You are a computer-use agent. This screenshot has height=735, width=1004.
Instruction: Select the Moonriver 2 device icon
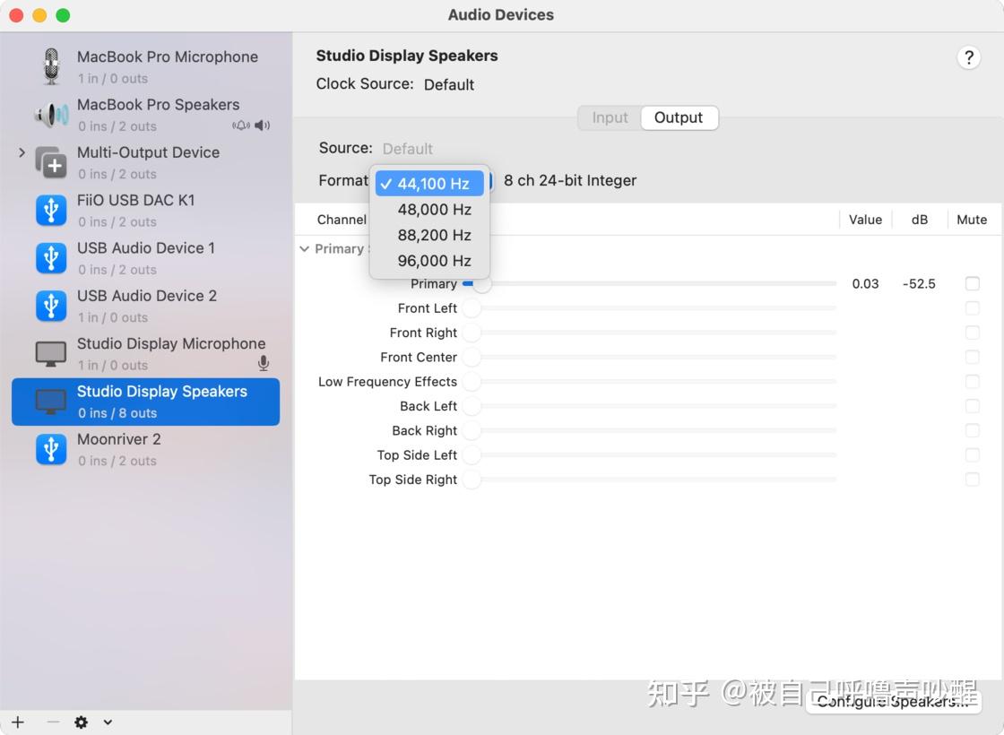point(51,448)
